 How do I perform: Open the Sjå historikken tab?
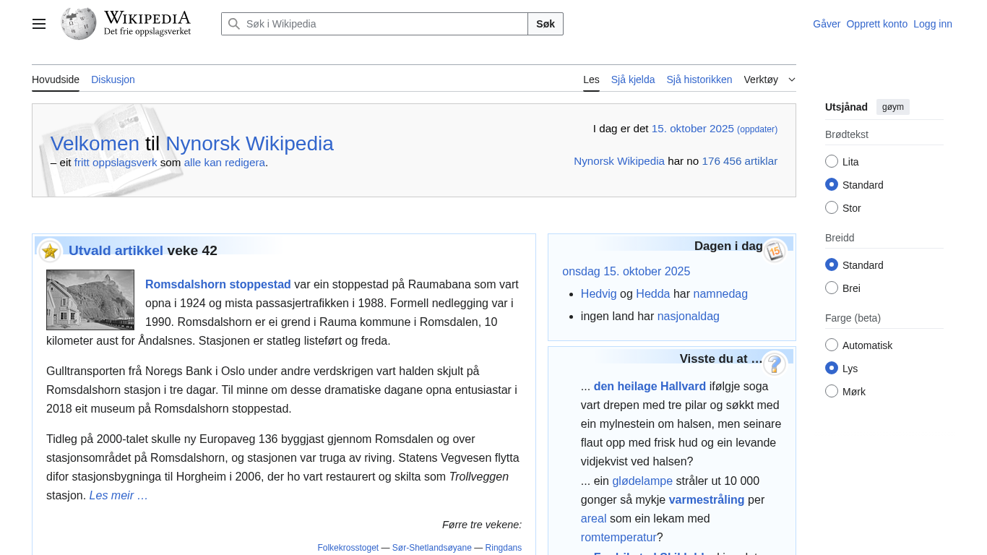pyautogui.click(x=699, y=79)
